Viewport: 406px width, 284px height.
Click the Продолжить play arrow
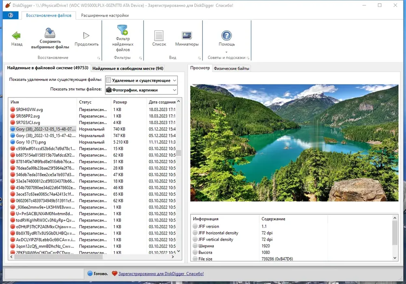tap(86, 35)
